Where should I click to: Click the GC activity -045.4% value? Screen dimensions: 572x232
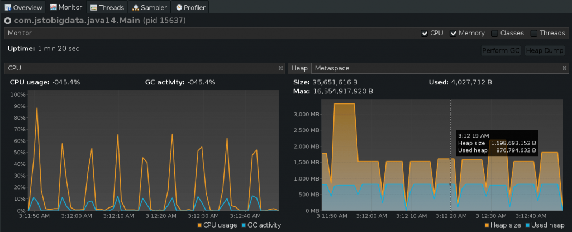[x=201, y=82]
